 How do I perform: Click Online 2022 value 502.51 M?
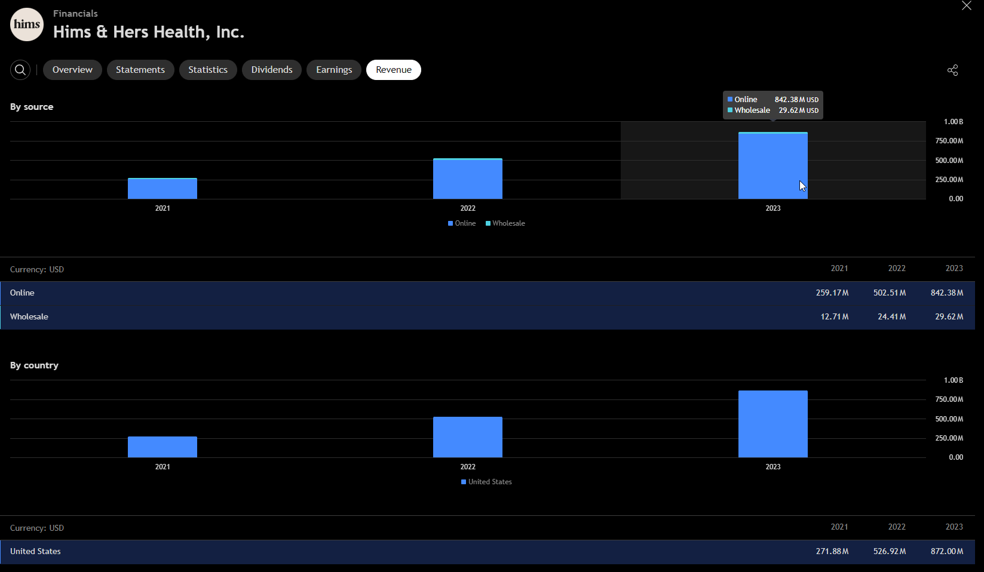890,293
